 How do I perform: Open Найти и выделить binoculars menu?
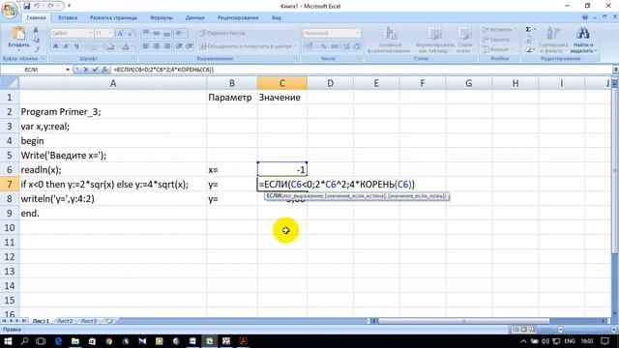coord(583,40)
